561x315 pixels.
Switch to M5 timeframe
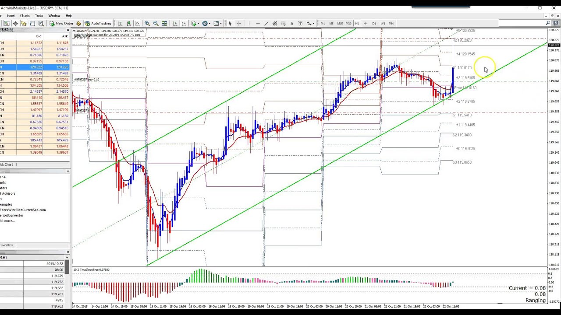pyautogui.click(x=331, y=23)
